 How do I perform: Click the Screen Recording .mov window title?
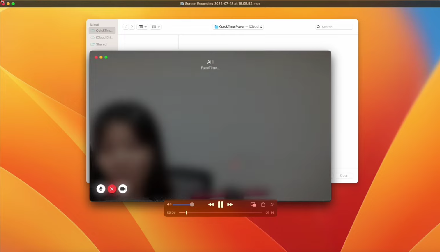point(222,4)
